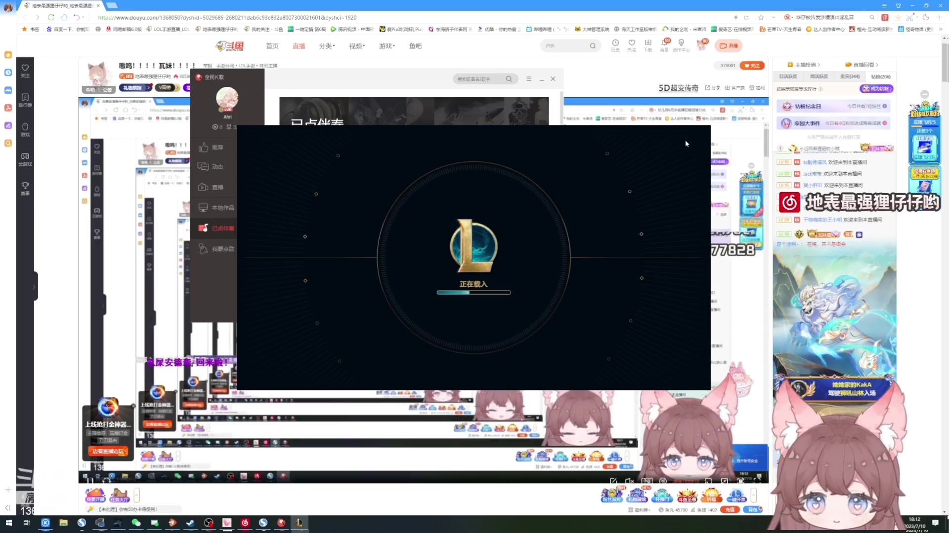Screen dimensions: 949x533
Task: Click Ahri profile avatar in 全民K歌
Action: 227,99
